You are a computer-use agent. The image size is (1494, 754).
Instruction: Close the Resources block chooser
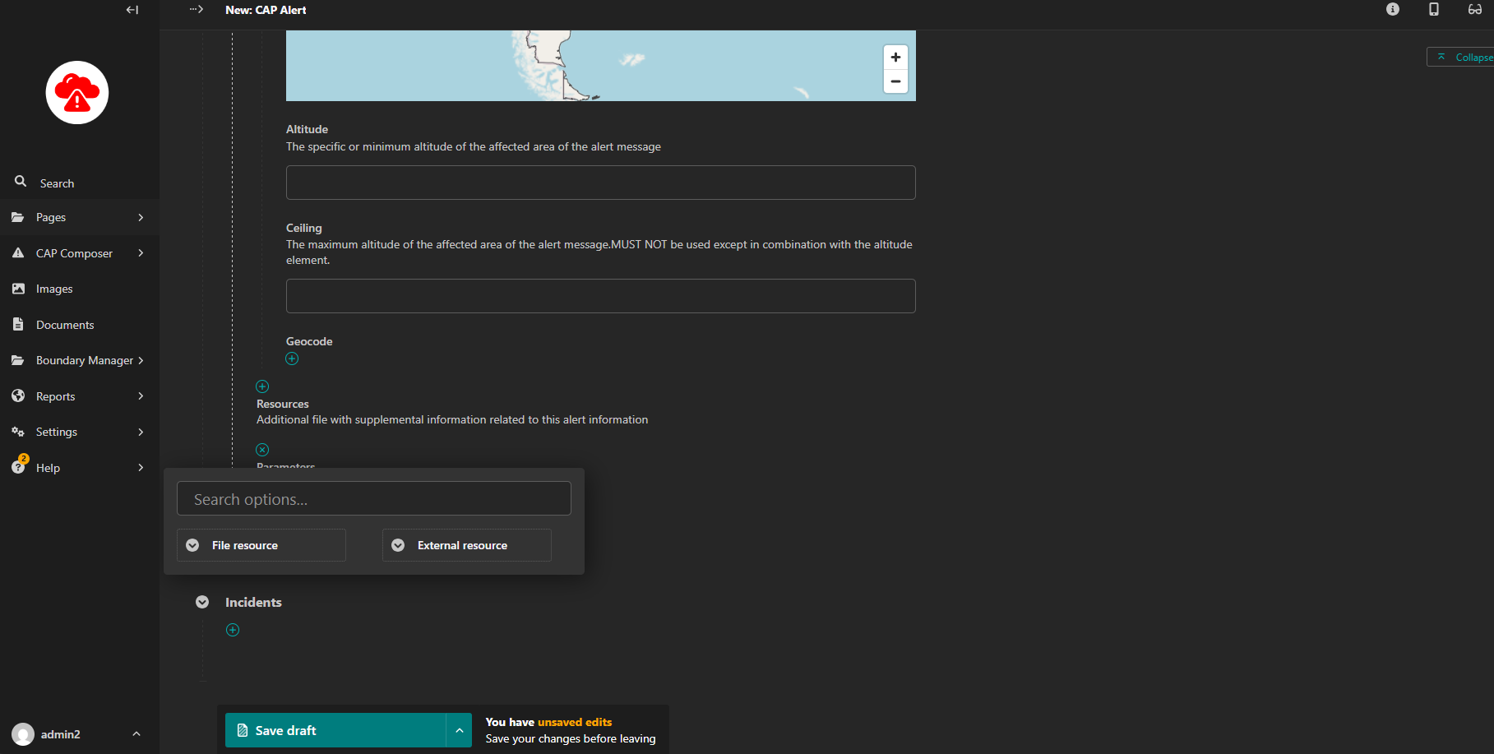coord(262,450)
